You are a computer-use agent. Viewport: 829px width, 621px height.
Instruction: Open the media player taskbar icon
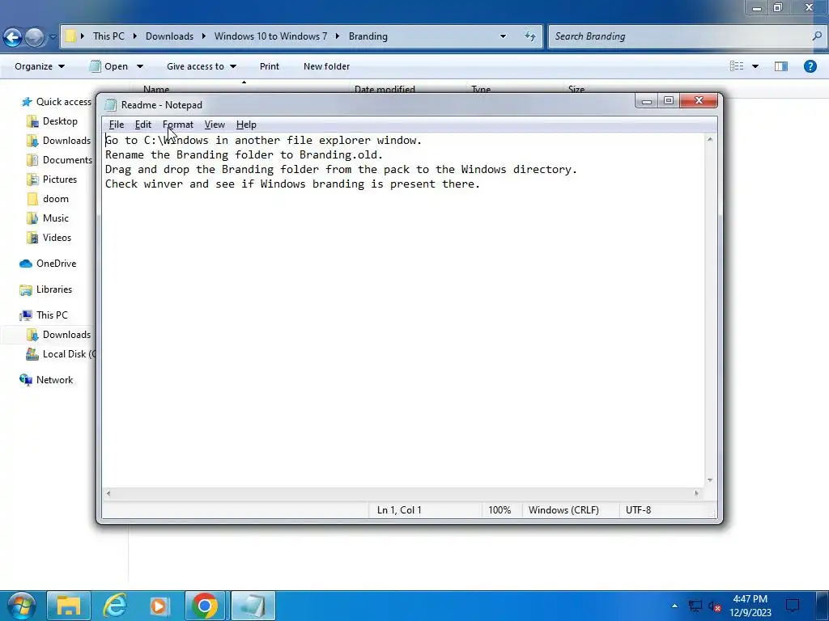159,606
